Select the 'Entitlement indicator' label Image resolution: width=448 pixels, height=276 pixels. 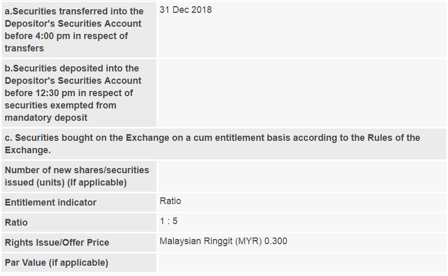[51, 203]
